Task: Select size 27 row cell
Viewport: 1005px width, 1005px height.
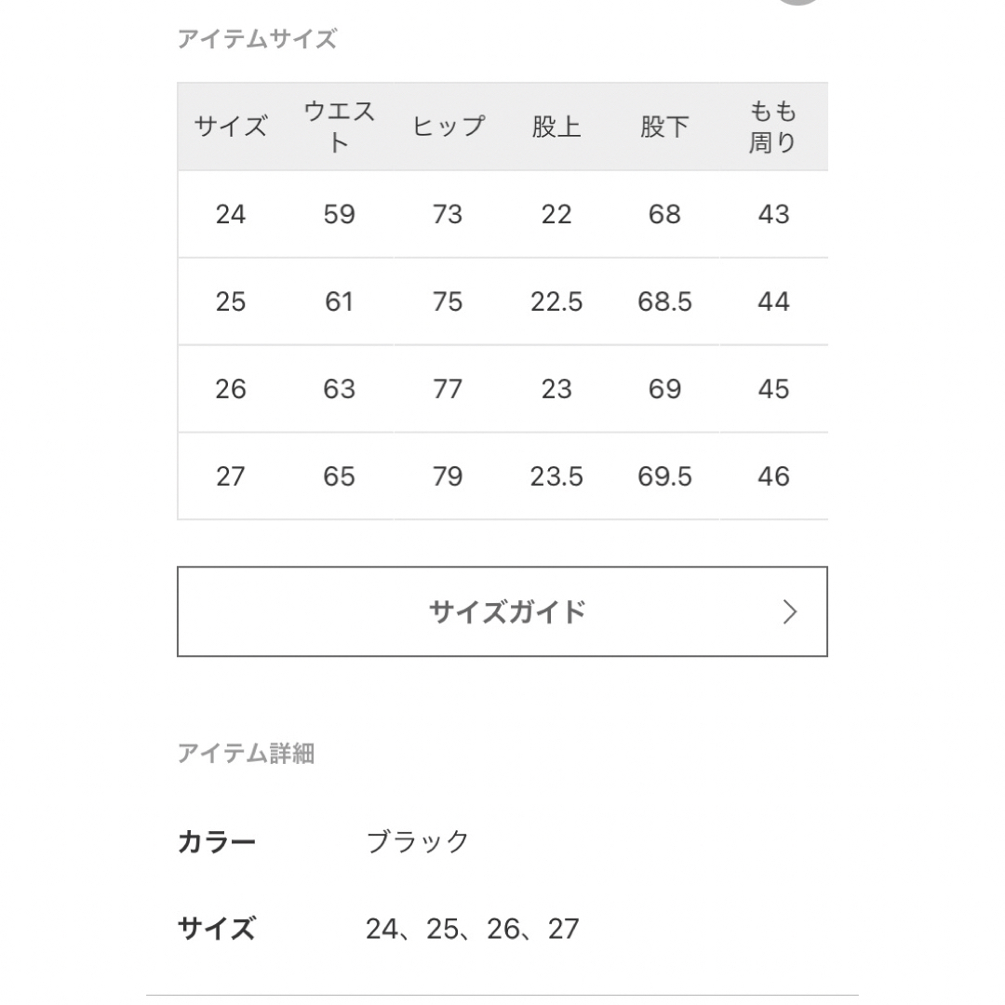Action: [x=231, y=476]
